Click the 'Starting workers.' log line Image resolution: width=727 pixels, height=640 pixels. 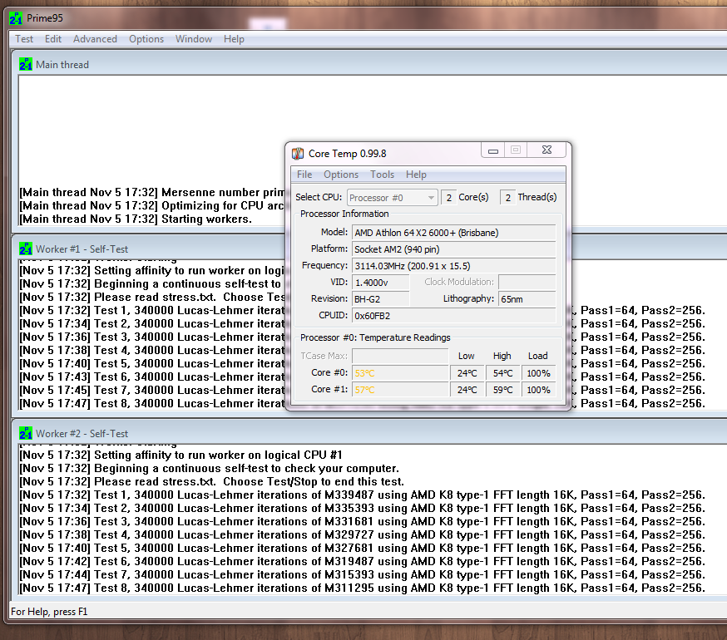(136, 219)
